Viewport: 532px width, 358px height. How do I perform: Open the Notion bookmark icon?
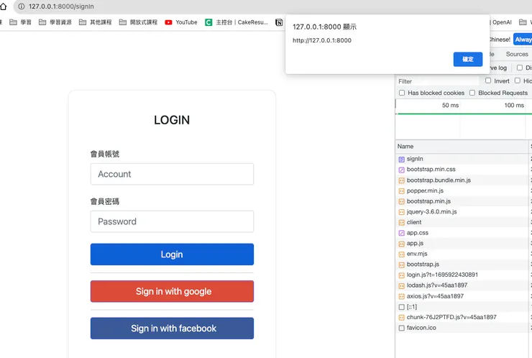tap(279, 22)
